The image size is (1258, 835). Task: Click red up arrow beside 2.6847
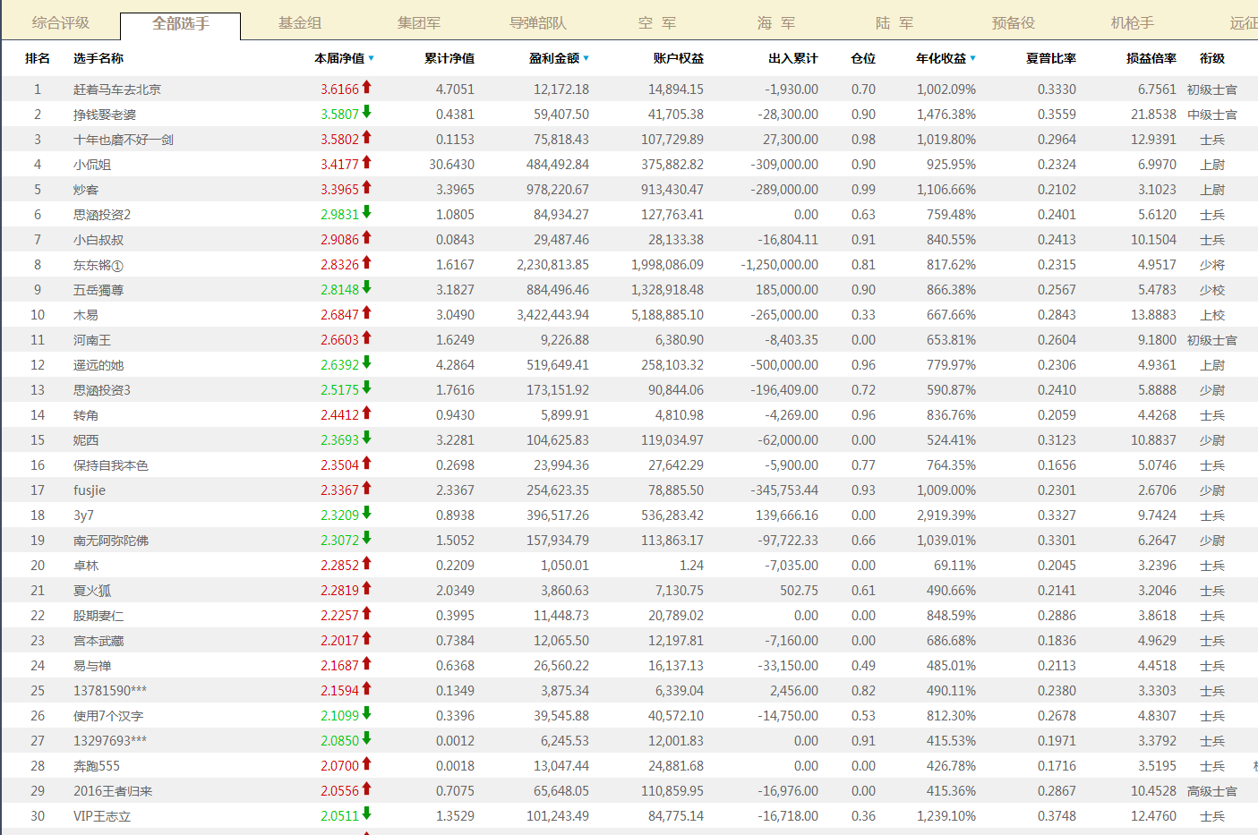coord(366,313)
